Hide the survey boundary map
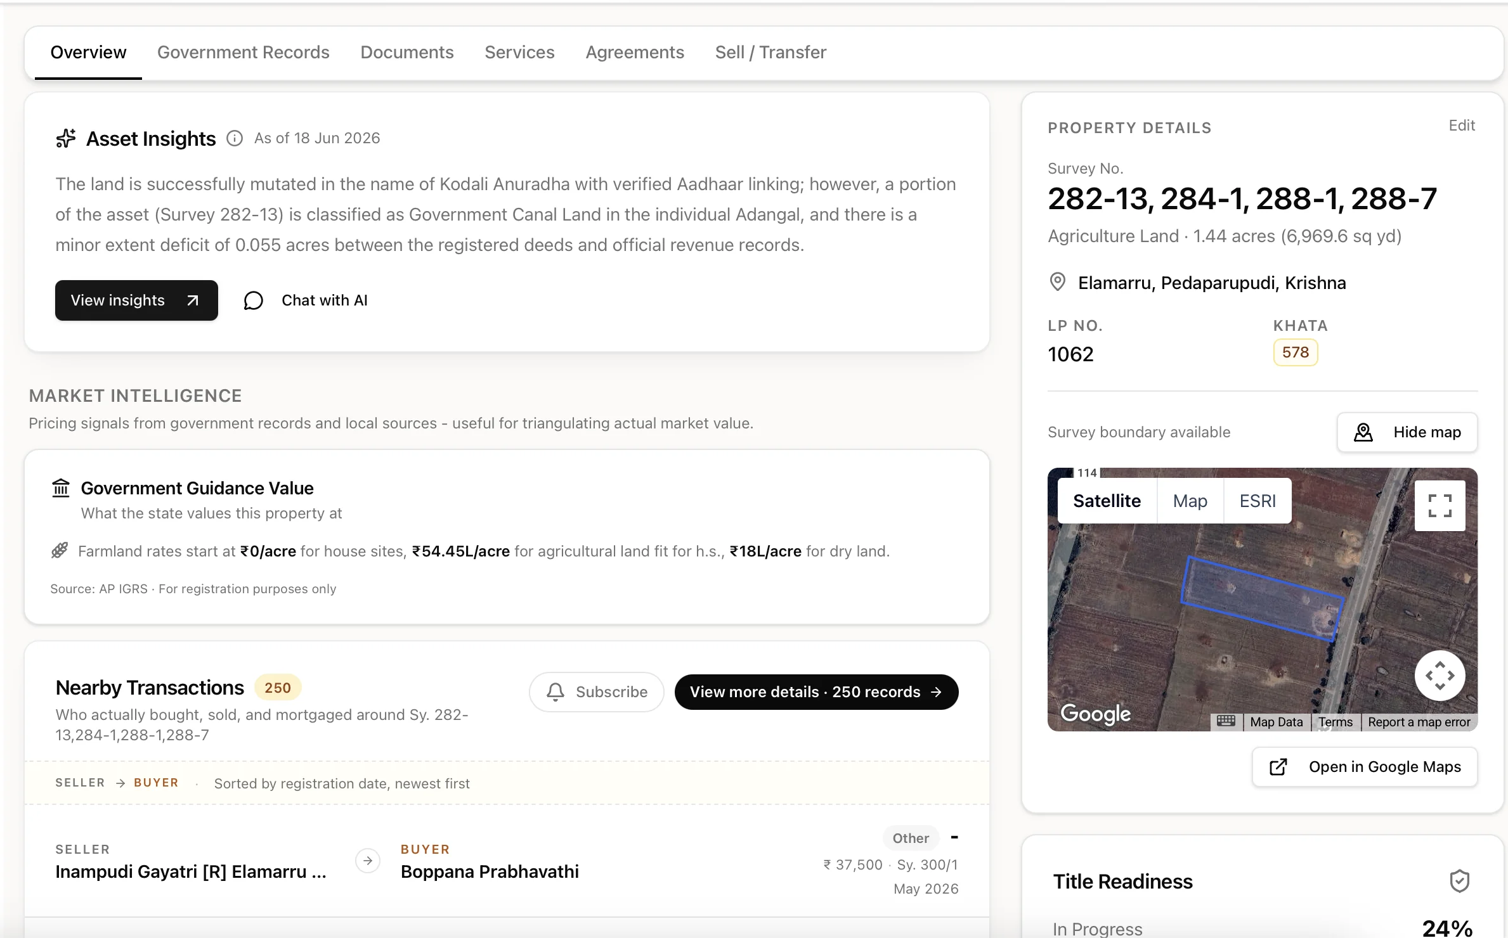This screenshot has width=1508, height=938. point(1407,432)
